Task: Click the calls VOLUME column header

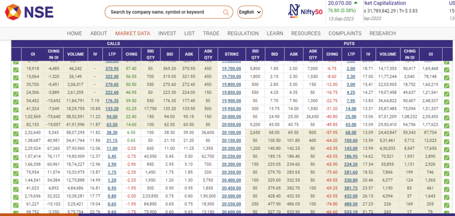Action: [x=76, y=54]
